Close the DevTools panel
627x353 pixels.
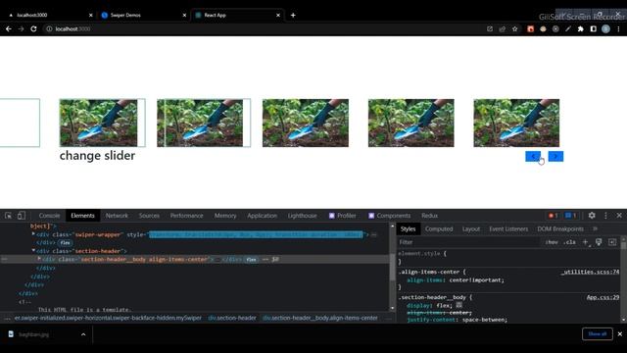tap(619, 216)
